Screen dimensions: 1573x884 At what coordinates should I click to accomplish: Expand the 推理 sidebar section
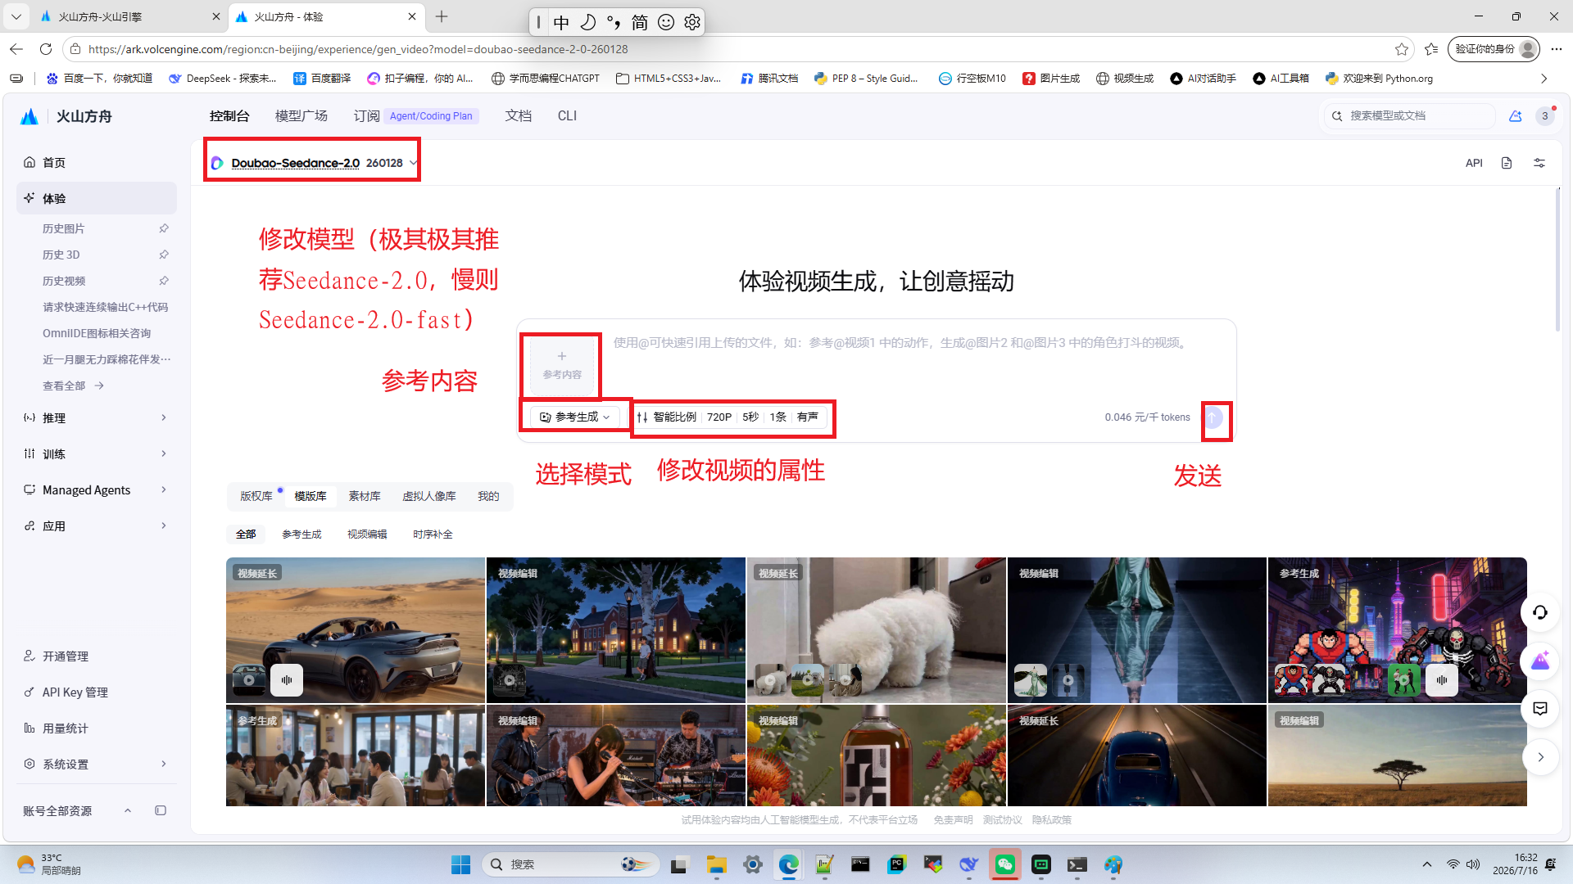(x=97, y=417)
